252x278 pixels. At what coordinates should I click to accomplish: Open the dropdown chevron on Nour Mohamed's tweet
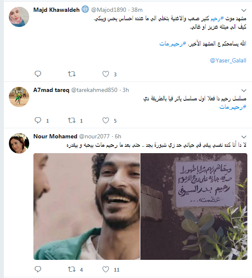[244, 137]
